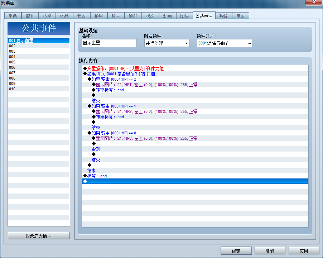The height and width of the screenshot is (258, 323).
Task: Select 转至标签 end under HP == 1
Action: pos(195,116)
